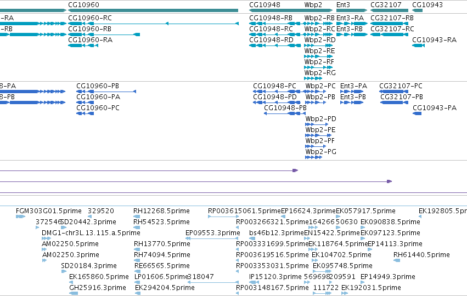Select EST SD20184.3prime
The image size is (467, 296).
pos(89,266)
